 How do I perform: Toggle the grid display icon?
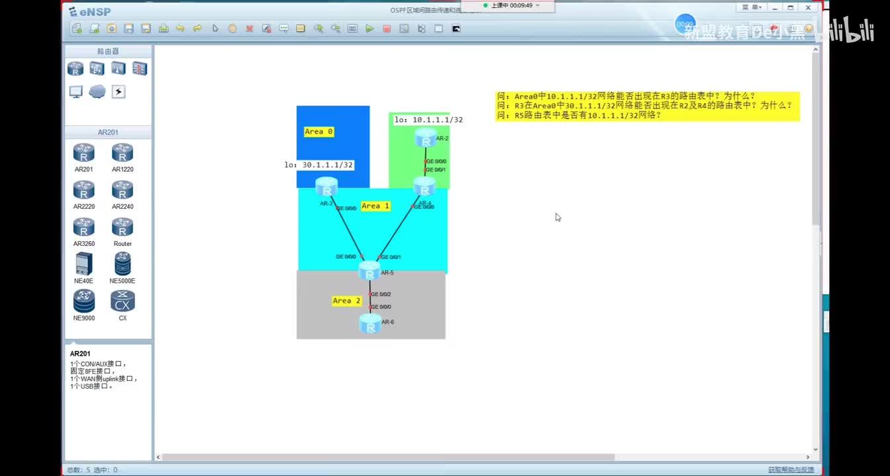[x=438, y=28]
